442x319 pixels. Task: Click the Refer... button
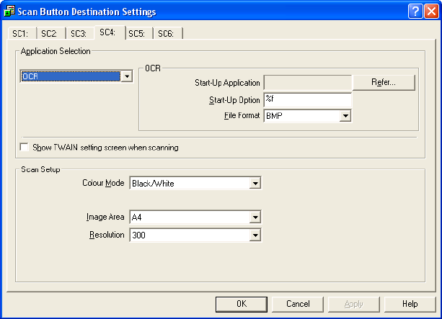[384, 83]
